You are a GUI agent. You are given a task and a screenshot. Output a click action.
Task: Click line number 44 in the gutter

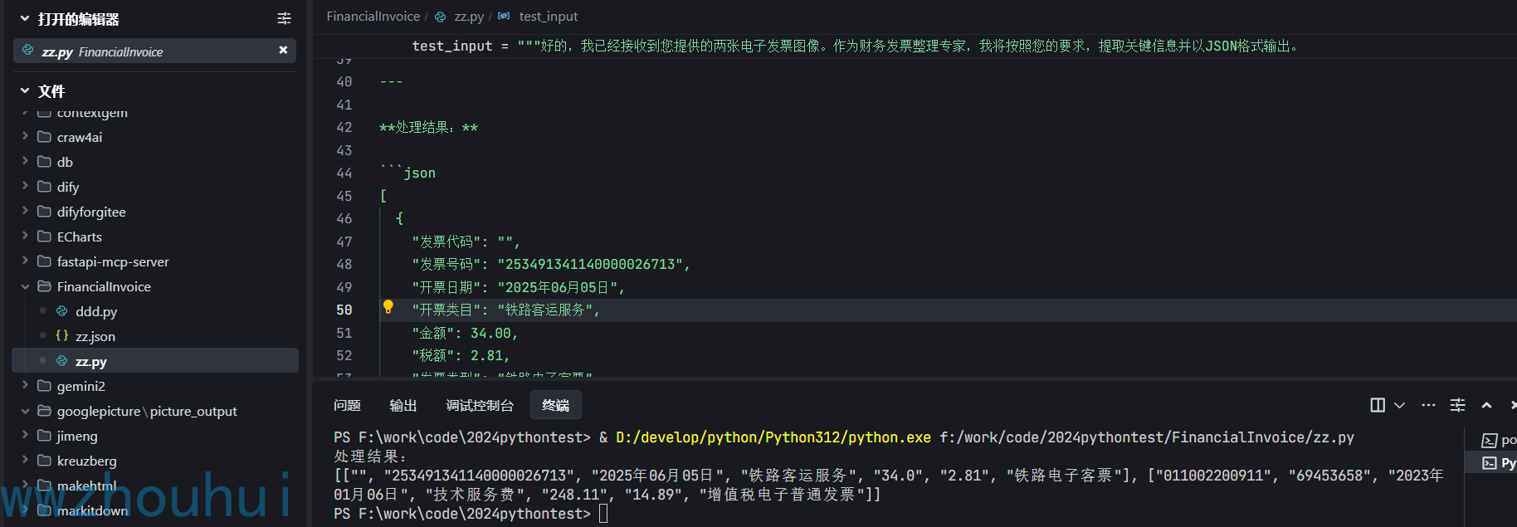344,173
